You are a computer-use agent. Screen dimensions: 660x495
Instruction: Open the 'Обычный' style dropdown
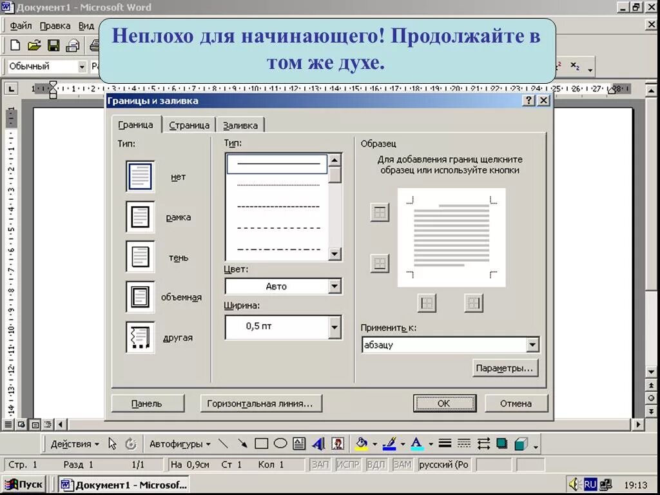(82, 66)
